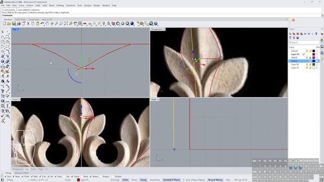Image resolution: width=324 pixels, height=182 pixels.
Task: Click the Command prompt input line
Action: pyautogui.click(x=161, y=15)
